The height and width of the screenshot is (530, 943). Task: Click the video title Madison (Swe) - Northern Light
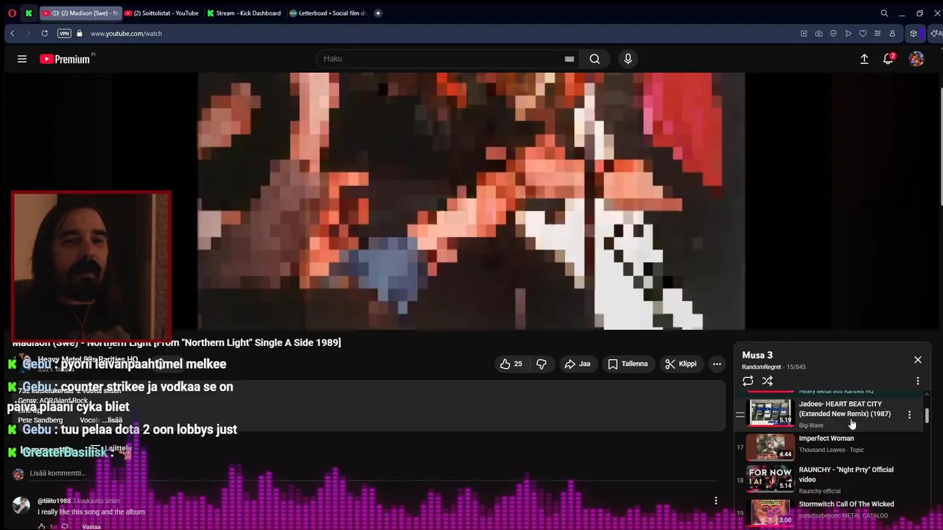[x=177, y=342]
